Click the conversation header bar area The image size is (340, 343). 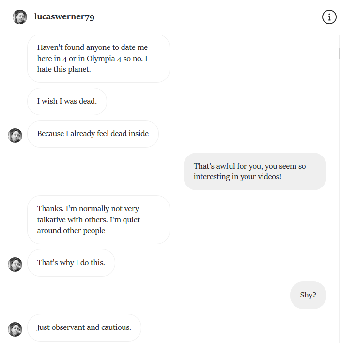point(170,17)
